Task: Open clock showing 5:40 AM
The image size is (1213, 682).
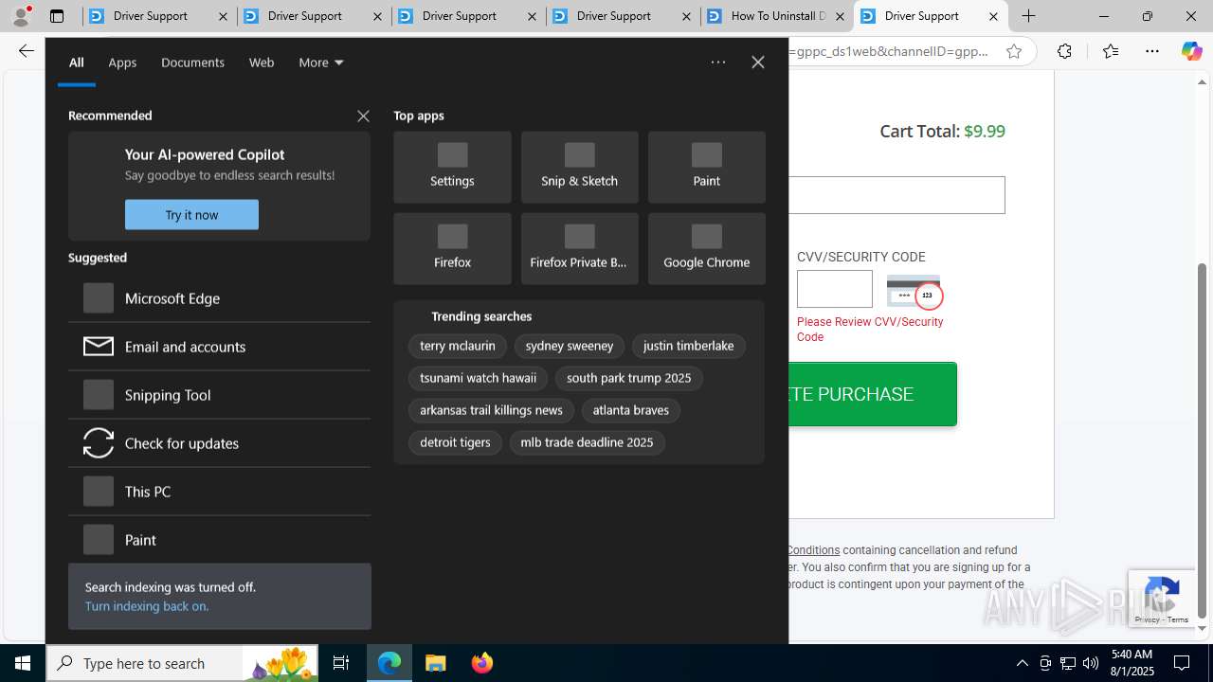Action: tap(1131, 663)
